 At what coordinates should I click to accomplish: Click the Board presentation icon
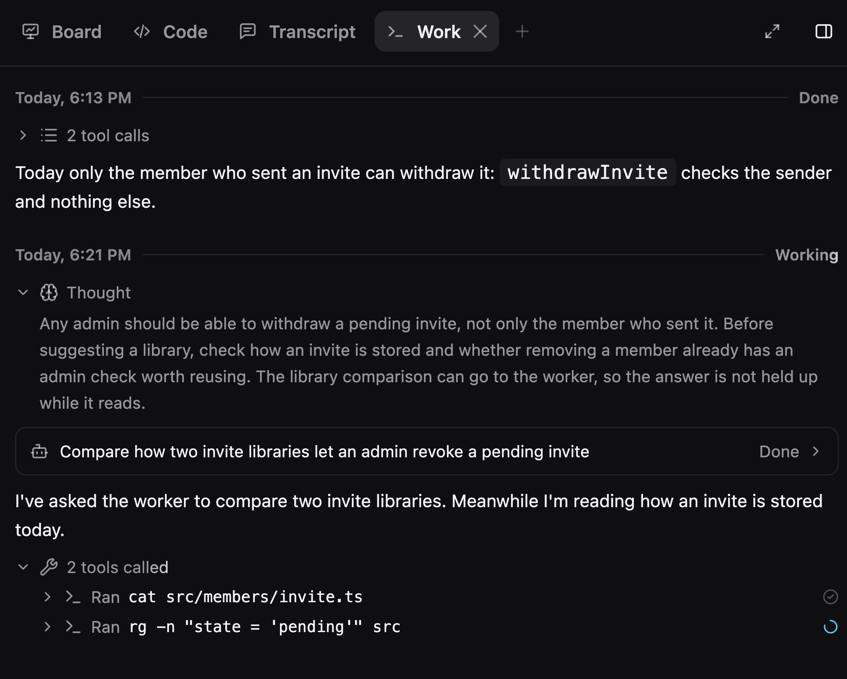point(31,32)
